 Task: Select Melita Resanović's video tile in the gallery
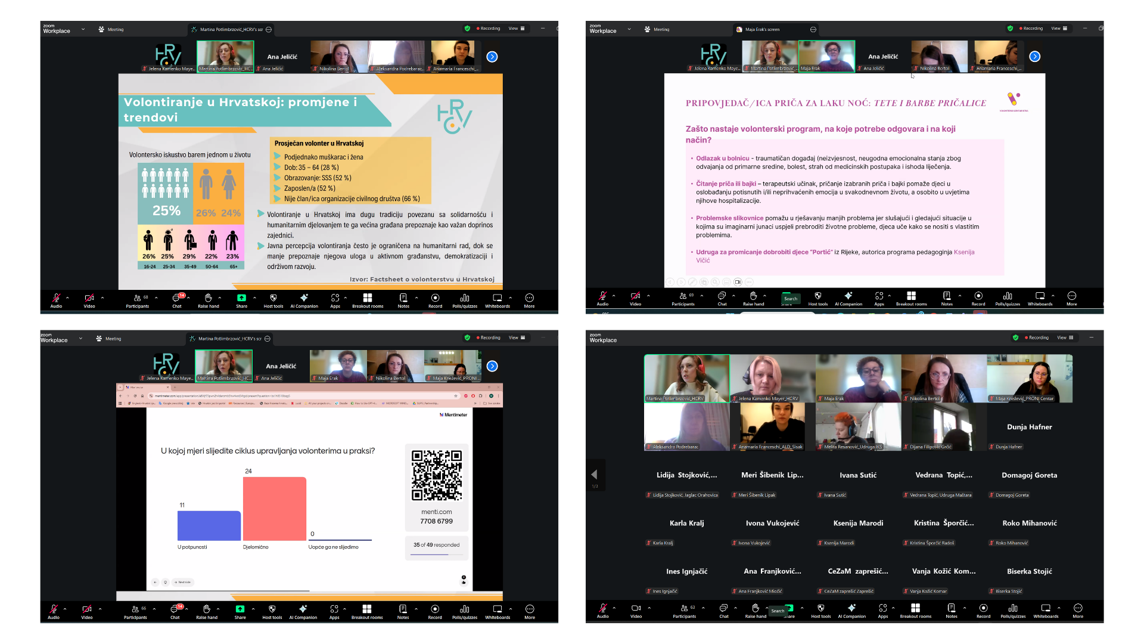tap(858, 426)
